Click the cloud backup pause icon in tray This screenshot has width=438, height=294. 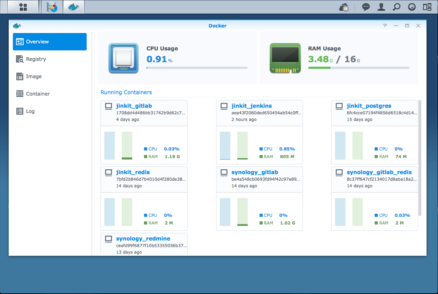(x=344, y=7)
